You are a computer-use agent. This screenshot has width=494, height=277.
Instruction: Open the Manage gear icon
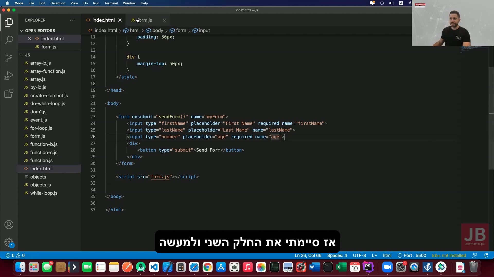(9, 242)
